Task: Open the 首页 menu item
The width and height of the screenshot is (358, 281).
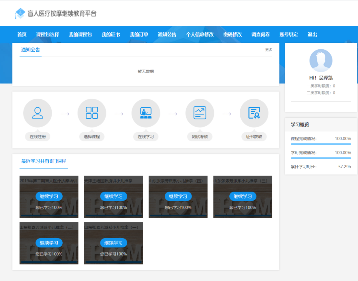Action: pyautogui.click(x=22, y=34)
